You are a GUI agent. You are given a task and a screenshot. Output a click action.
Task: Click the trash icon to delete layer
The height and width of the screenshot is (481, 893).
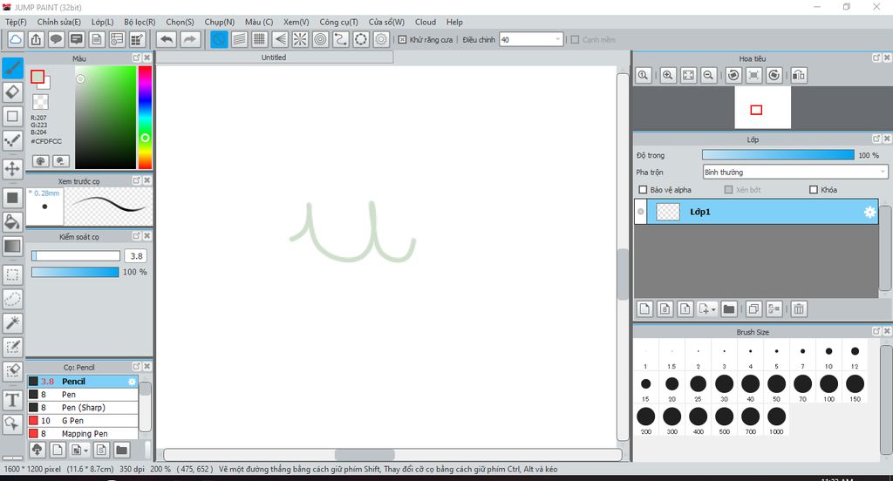(799, 309)
